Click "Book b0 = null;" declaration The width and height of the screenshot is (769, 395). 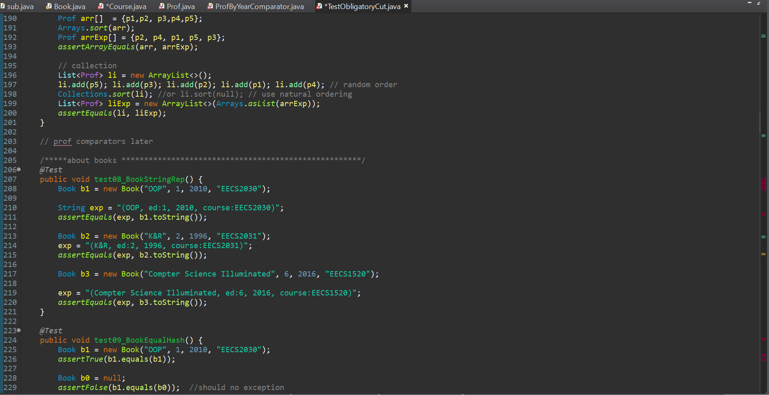click(91, 378)
